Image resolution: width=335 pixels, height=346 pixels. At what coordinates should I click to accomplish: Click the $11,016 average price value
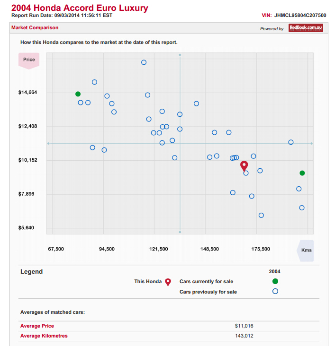pyautogui.click(x=244, y=326)
